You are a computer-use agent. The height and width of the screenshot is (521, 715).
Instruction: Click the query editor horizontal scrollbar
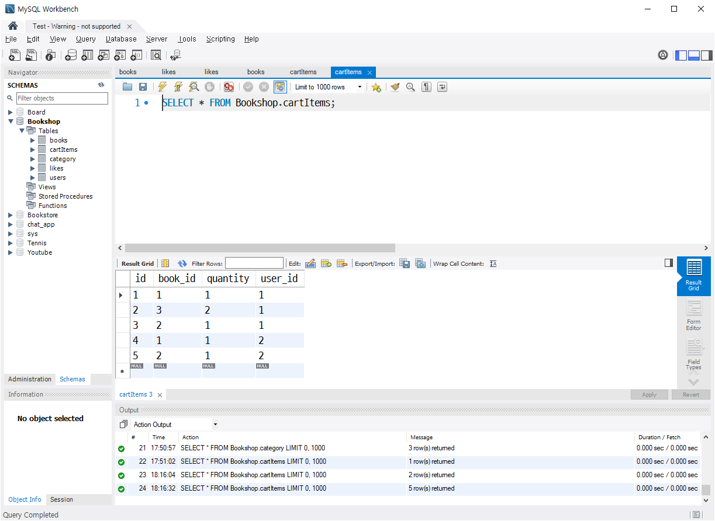260,248
